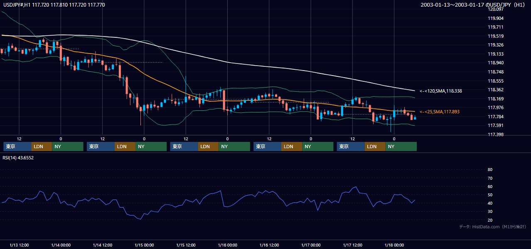
Task: Click price axis value 119.711
Action: [495, 27]
